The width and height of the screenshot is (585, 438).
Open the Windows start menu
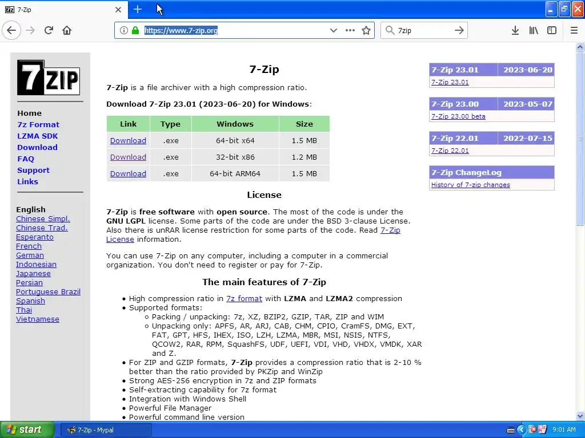[x=27, y=430]
